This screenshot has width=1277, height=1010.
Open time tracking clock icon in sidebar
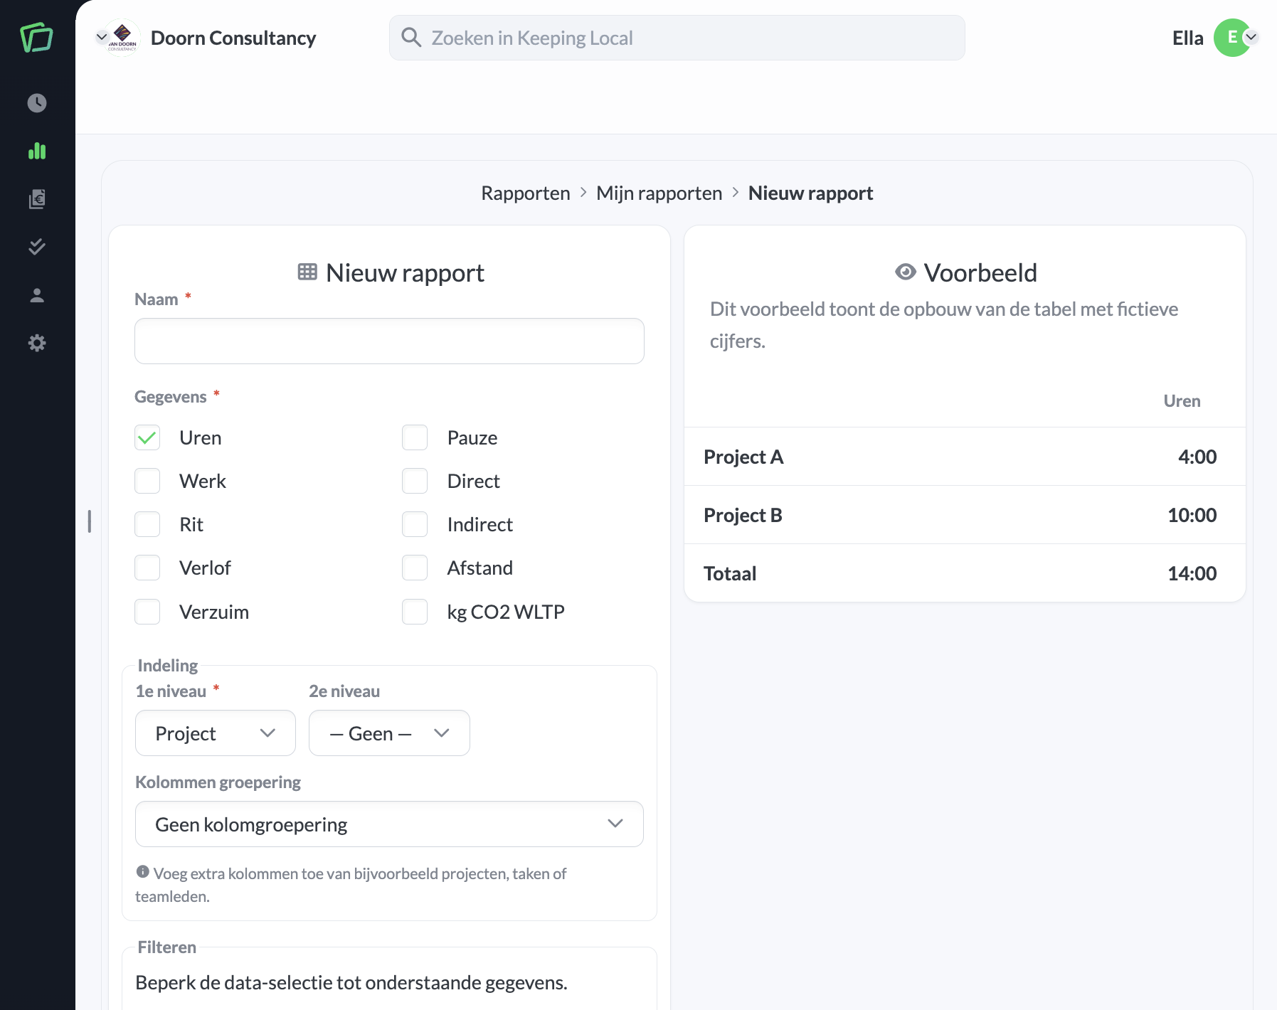(37, 103)
